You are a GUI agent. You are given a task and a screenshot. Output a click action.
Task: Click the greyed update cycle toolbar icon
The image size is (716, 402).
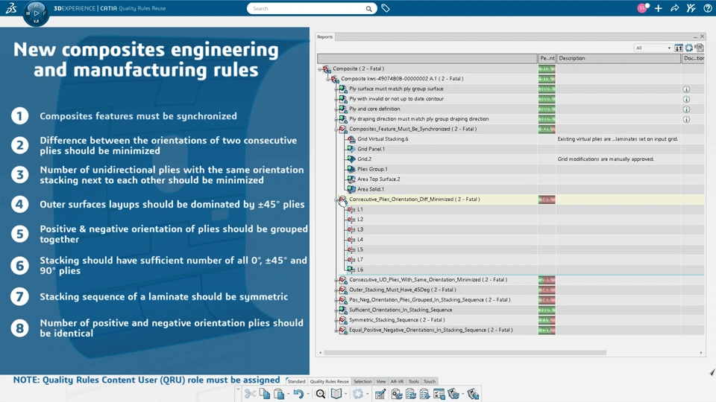(x=358, y=394)
